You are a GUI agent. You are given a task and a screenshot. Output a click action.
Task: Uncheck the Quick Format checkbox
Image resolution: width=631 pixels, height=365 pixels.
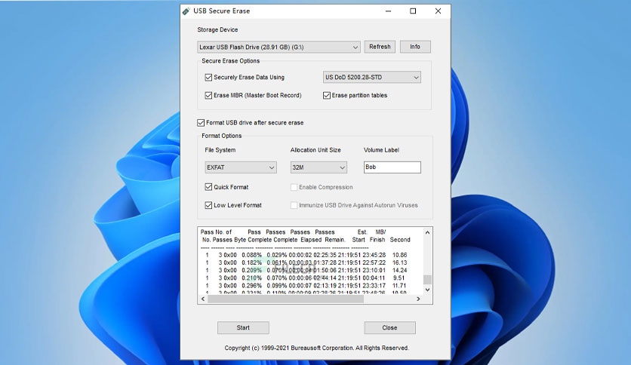[209, 187]
